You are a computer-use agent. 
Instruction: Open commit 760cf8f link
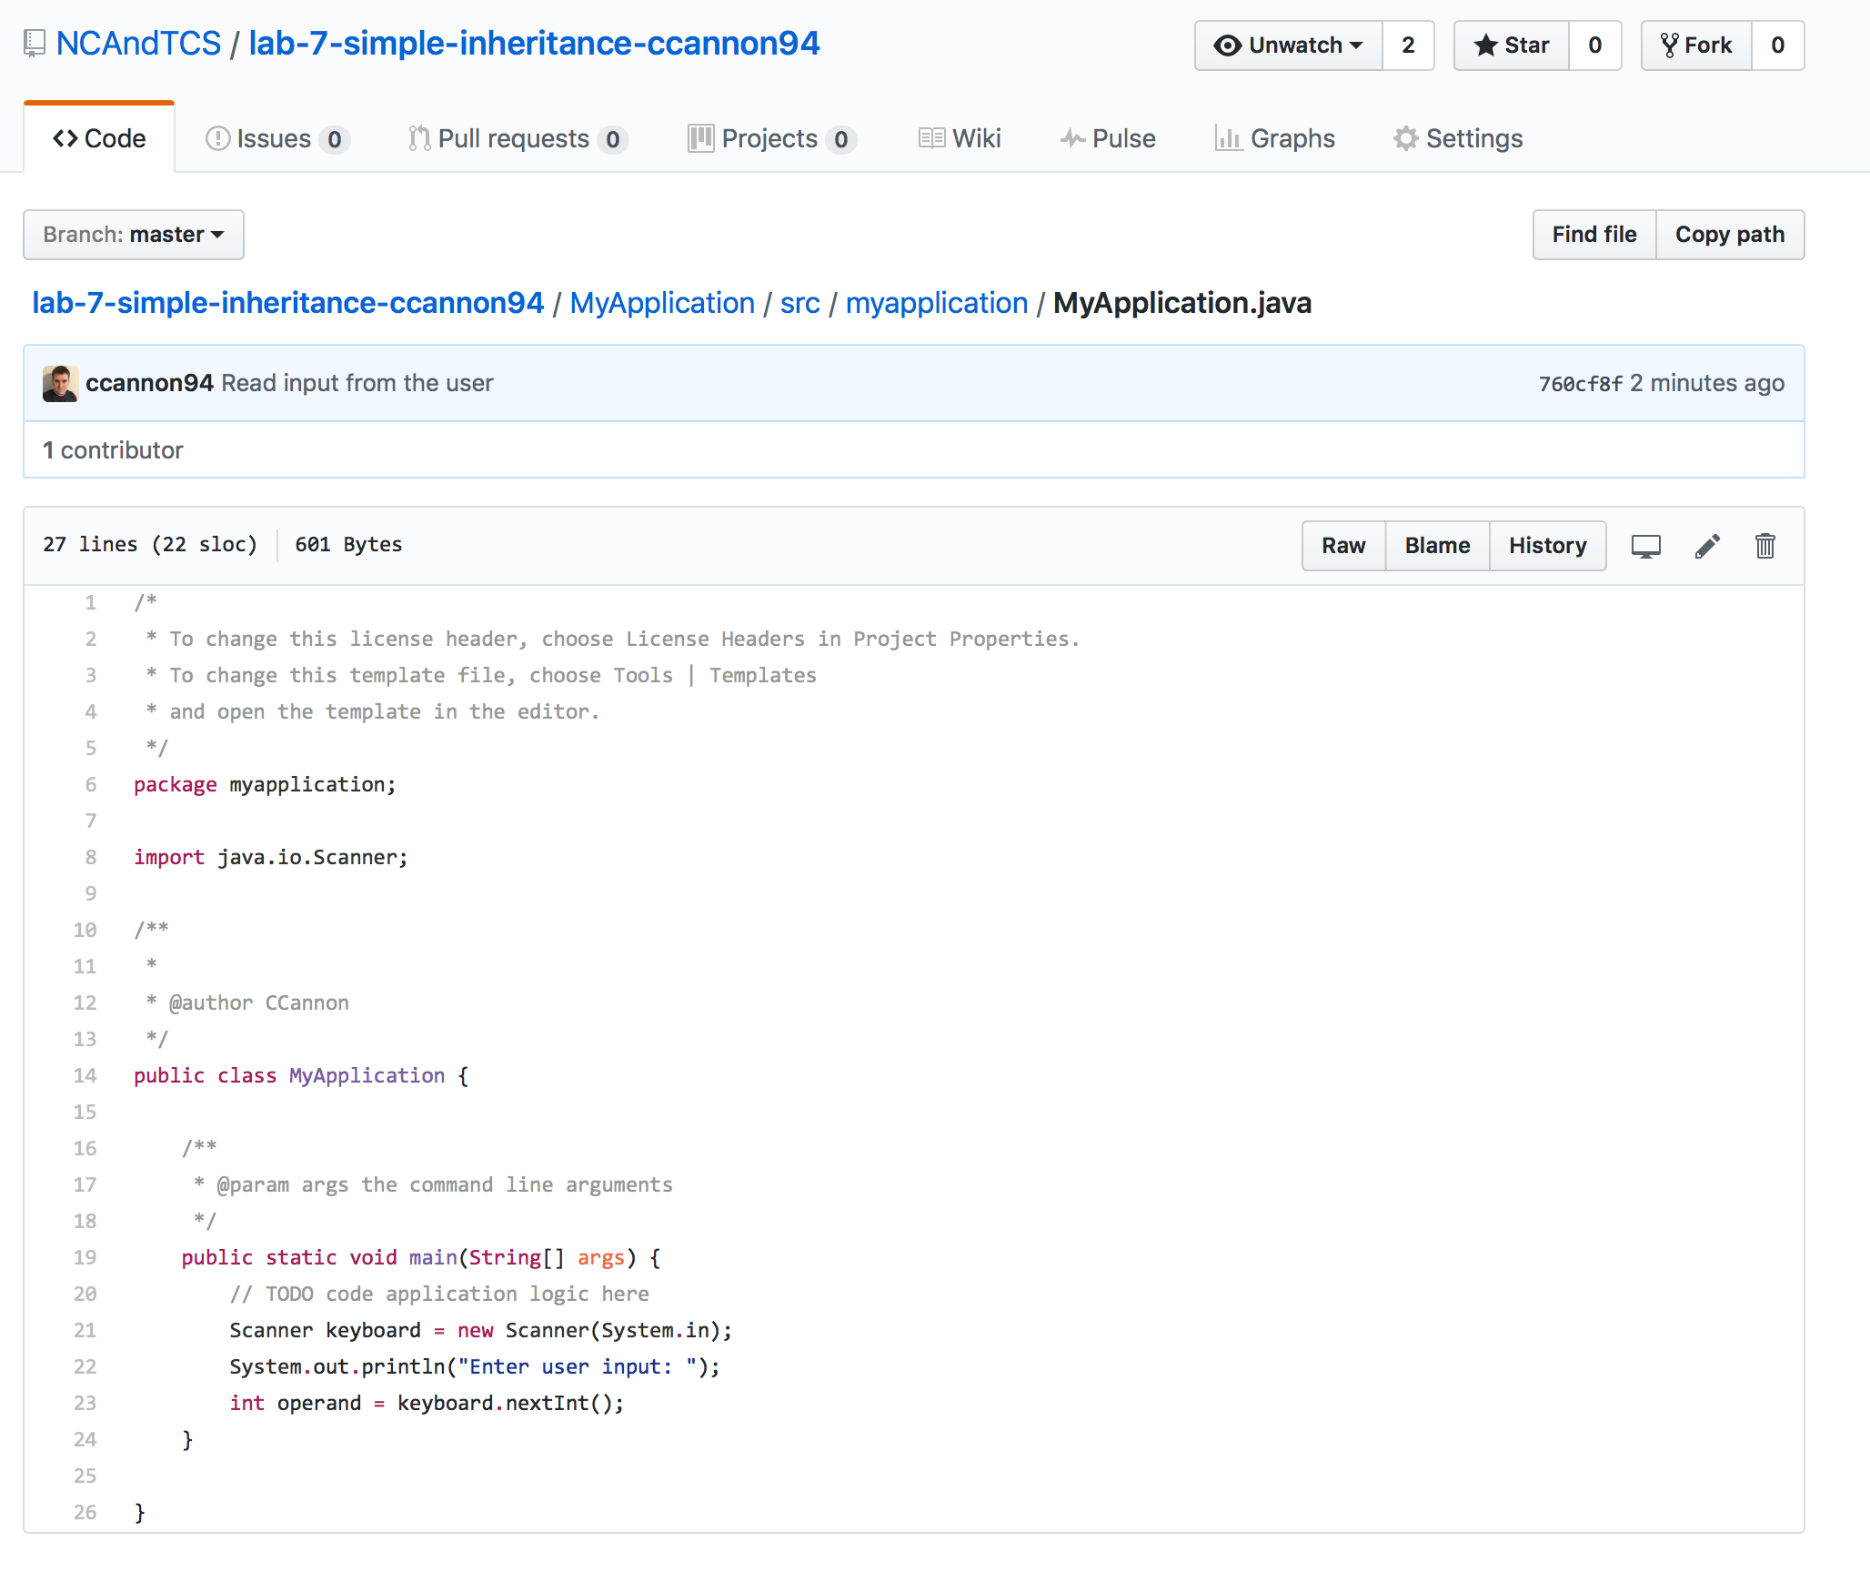coord(1580,384)
